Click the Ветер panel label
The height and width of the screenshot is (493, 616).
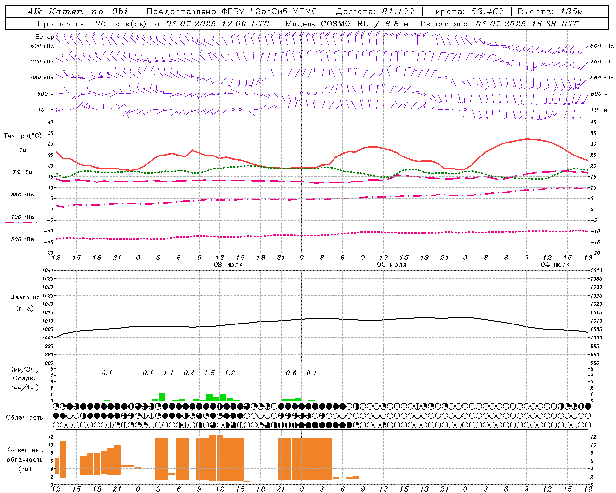pos(44,37)
